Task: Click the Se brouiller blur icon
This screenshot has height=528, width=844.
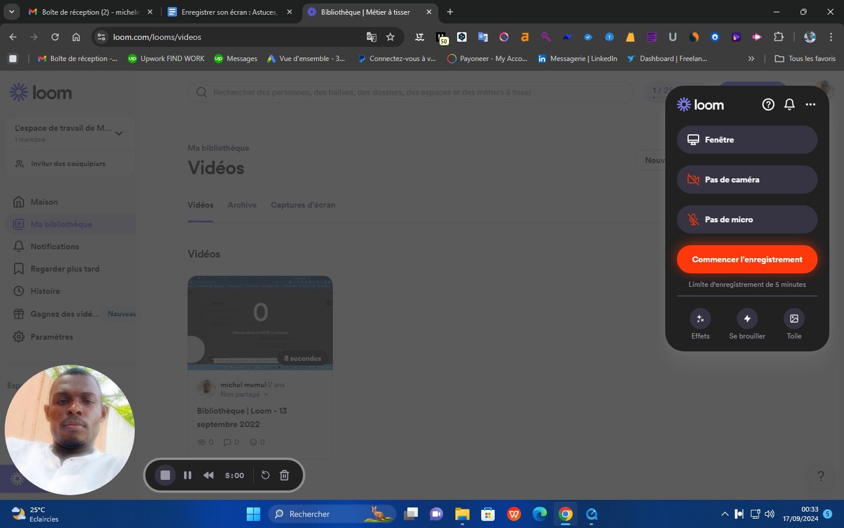Action: coord(747,319)
